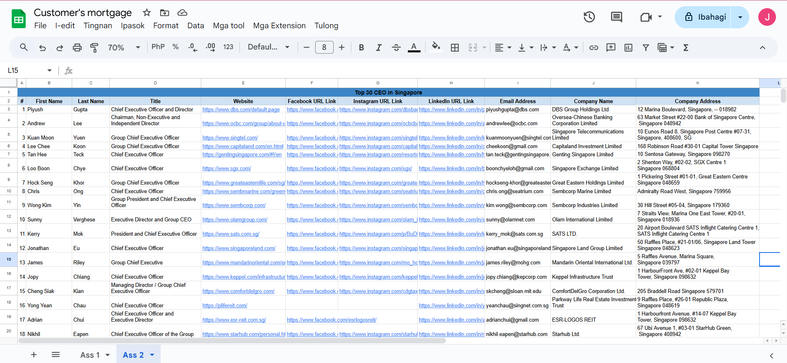Open the share options dropdown arrow
The image size is (787, 363).
pyautogui.click(x=740, y=17)
